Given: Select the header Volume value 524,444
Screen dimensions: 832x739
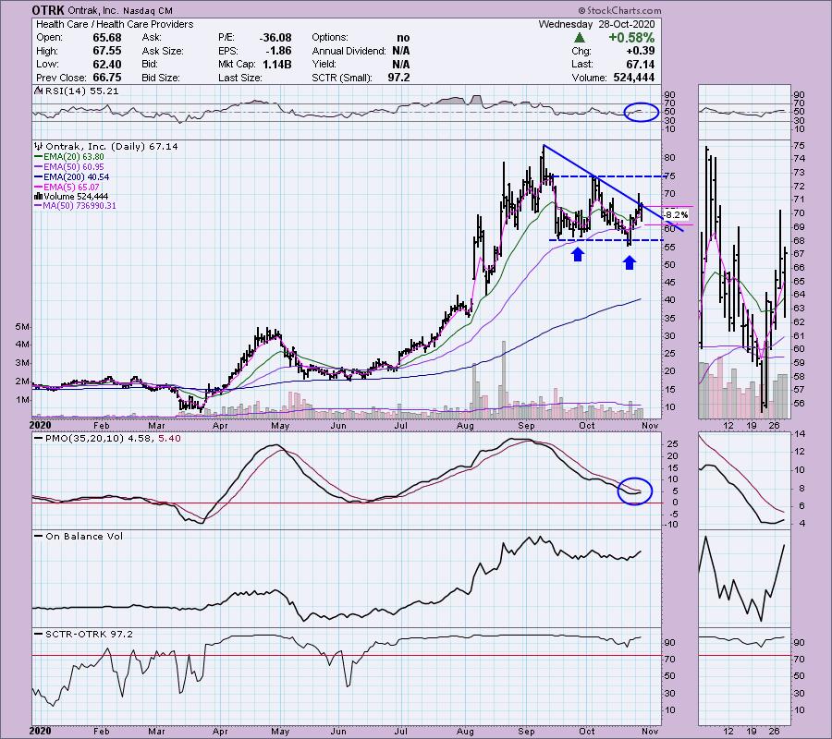Looking at the screenshot, I should pyautogui.click(x=632, y=78).
